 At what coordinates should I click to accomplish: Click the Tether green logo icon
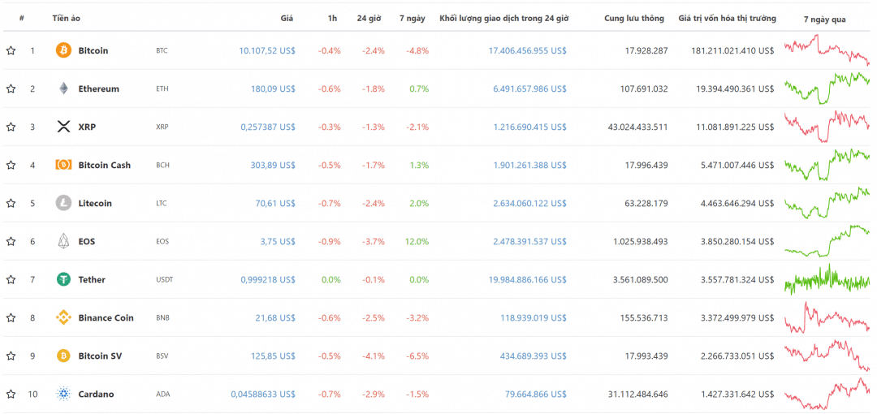(x=64, y=279)
